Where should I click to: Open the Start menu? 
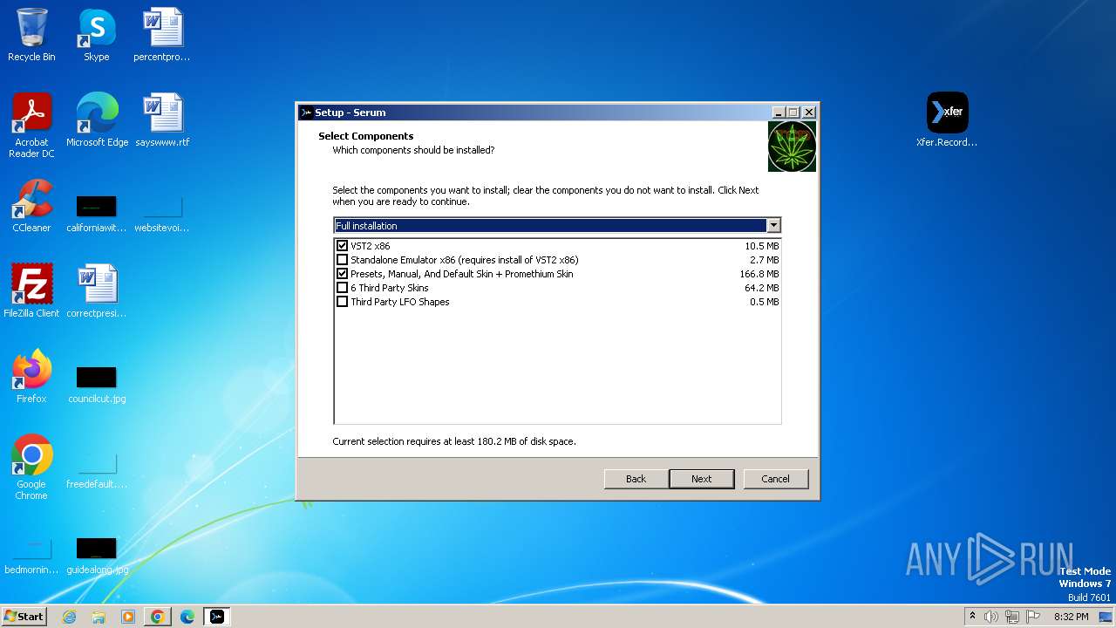24,617
